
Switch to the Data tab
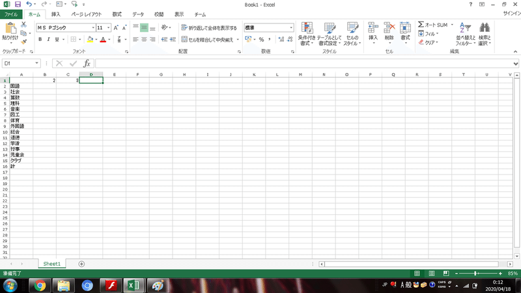coord(138,14)
